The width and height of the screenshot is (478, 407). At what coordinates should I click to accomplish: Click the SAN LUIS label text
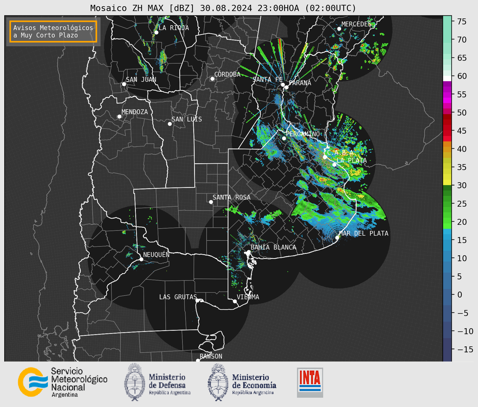(x=187, y=119)
